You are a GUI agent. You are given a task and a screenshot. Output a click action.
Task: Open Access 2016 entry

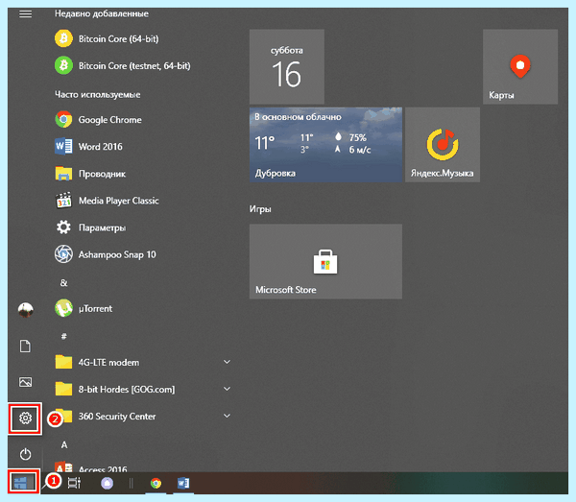coord(91,467)
